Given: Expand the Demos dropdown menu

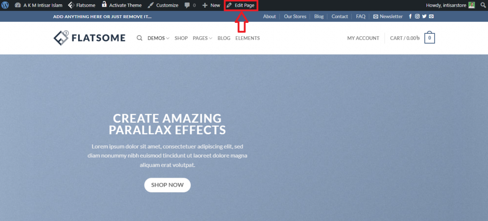Looking at the screenshot, I should click(158, 38).
